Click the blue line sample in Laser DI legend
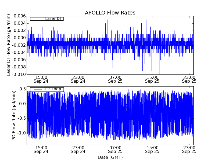The image size is (215, 161). coord(37,19)
